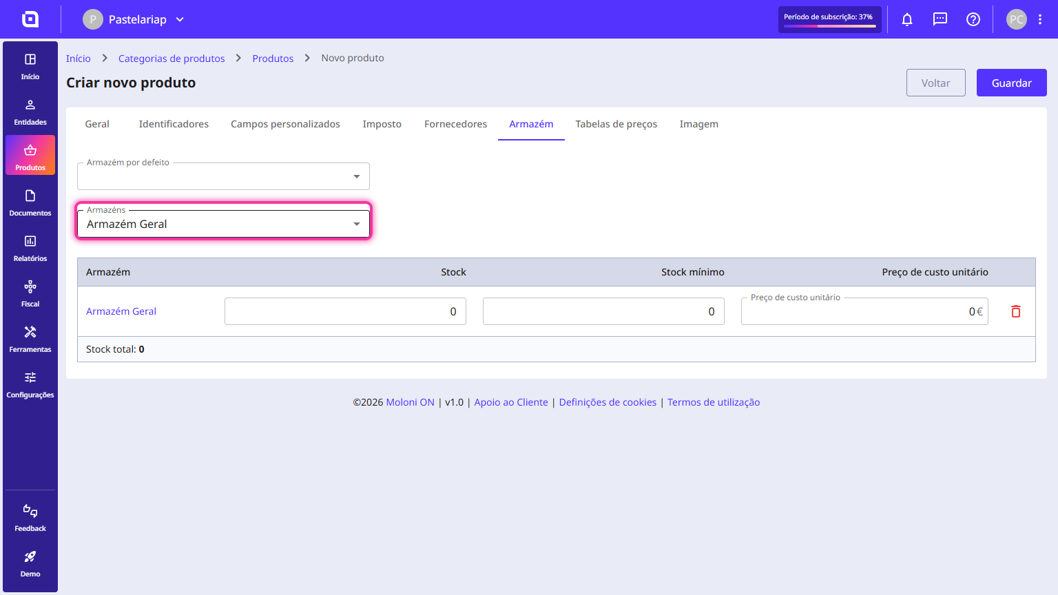The width and height of the screenshot is (1058, 595).
Task: Click the Guardar button
Action: 1012,83
